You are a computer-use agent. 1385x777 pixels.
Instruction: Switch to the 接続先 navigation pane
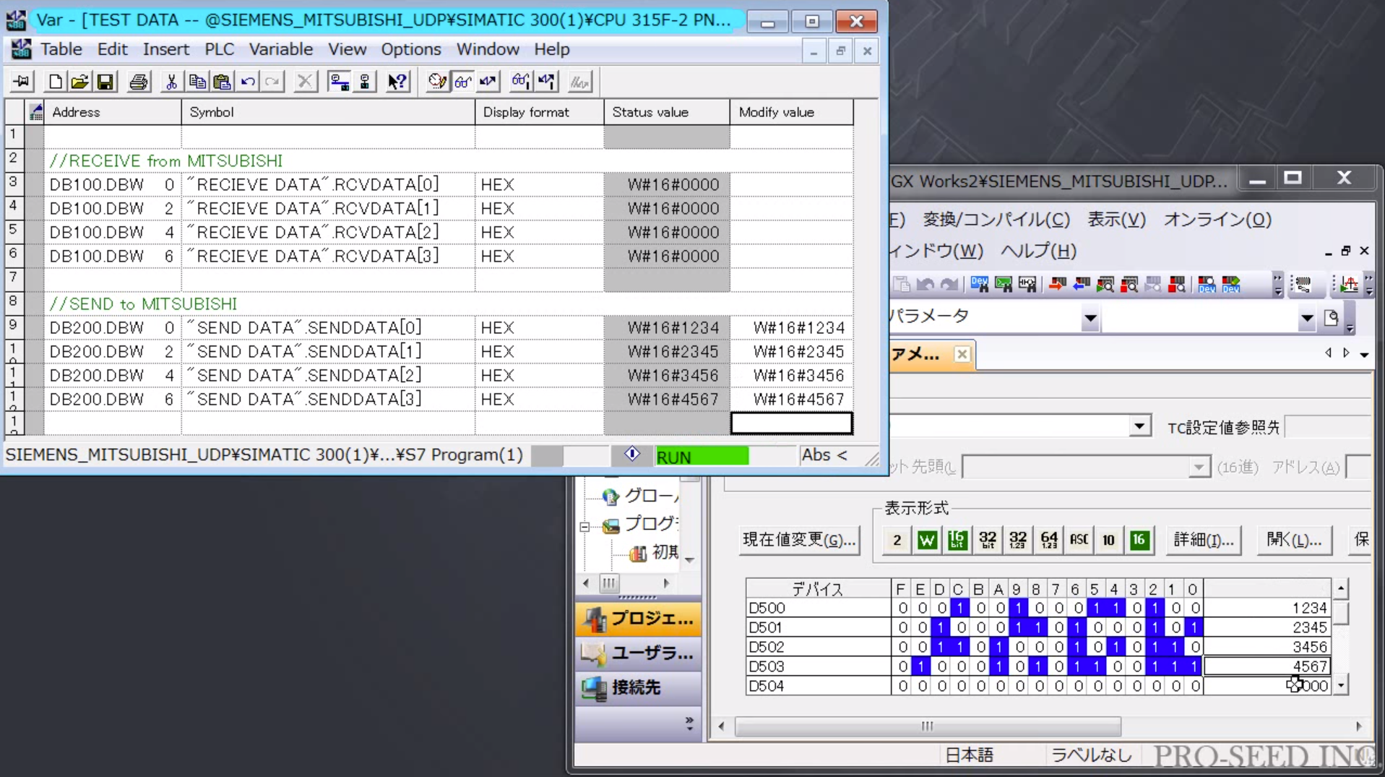tap(638, 687)
